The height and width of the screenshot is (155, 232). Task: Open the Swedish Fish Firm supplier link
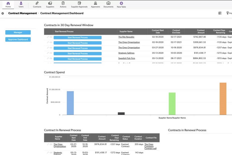point(126,58)
